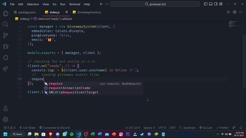Accept the 'require' autocomplete suggestion
The width and height of the screenshot is (246, 138).
(x=93, y=84)
